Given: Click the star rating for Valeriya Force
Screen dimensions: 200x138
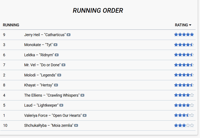Looking at the screenshot, I should click(x=184, y=115).
